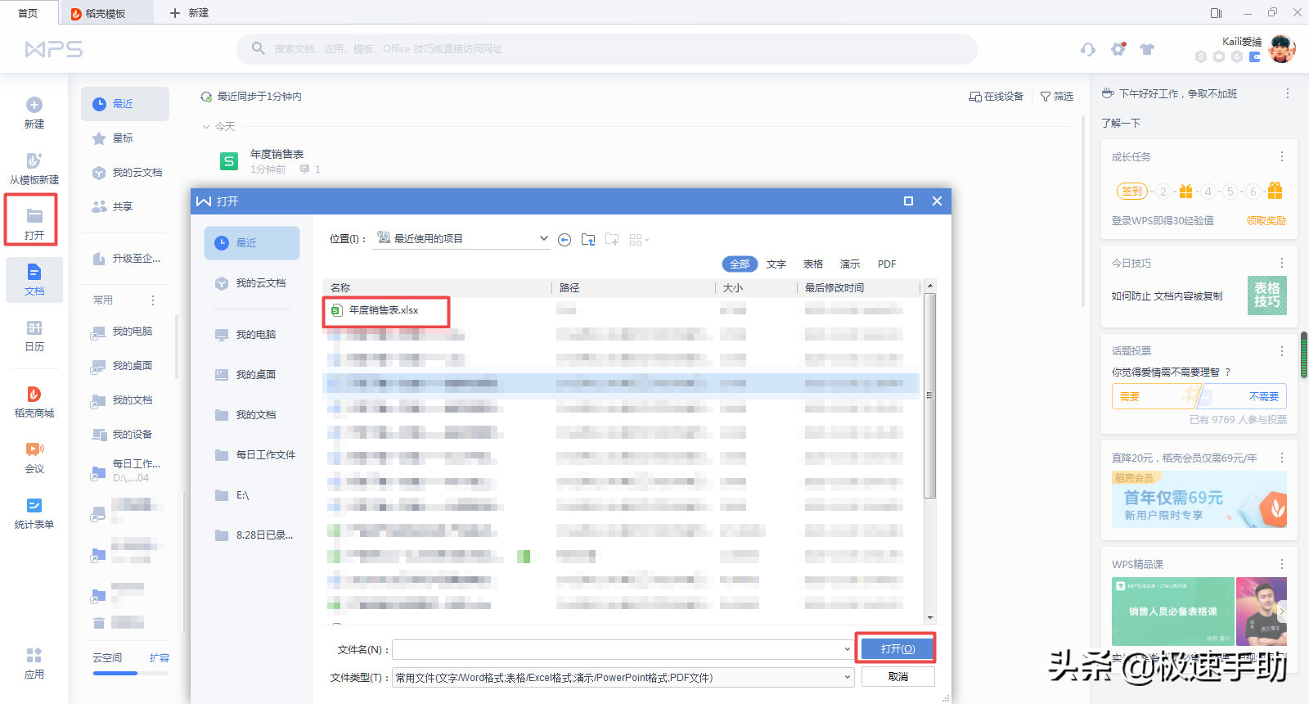Vote 需要 in the poll
This screenshot has height=704, width=1309.
point(1153,396)
